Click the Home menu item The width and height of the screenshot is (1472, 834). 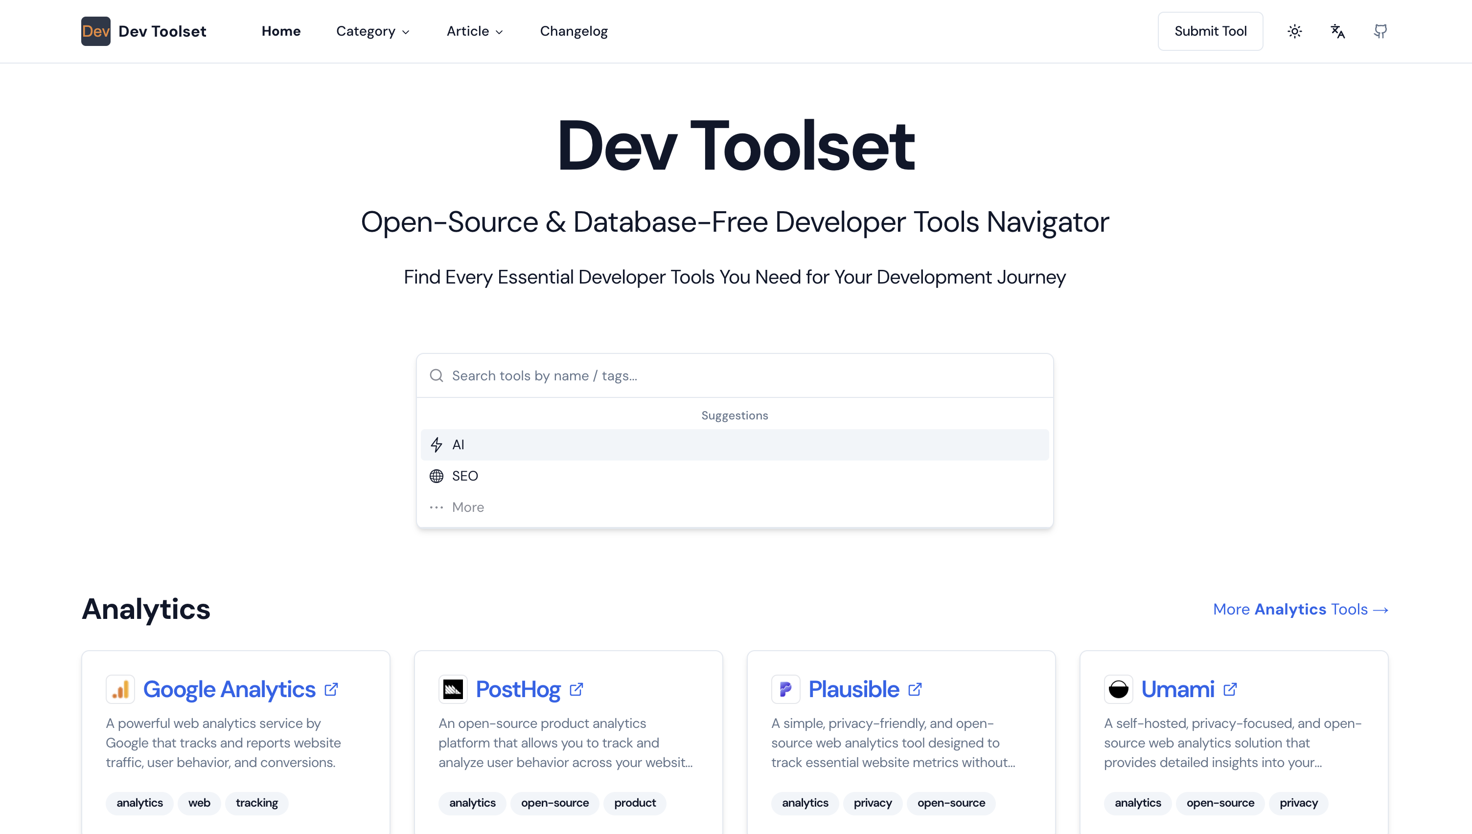(281, 31)
